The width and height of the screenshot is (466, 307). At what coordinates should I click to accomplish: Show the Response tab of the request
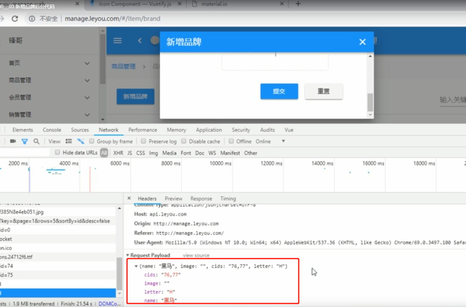pos(201,199)
